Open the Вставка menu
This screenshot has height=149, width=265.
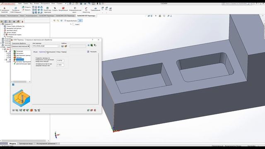[36, 4]
